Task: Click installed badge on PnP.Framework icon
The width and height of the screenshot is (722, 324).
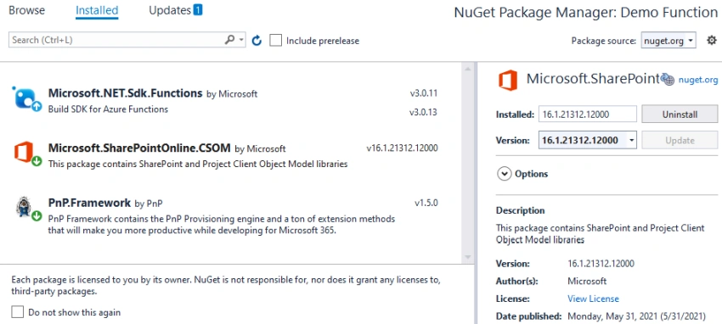Action: tap(37, 216)
